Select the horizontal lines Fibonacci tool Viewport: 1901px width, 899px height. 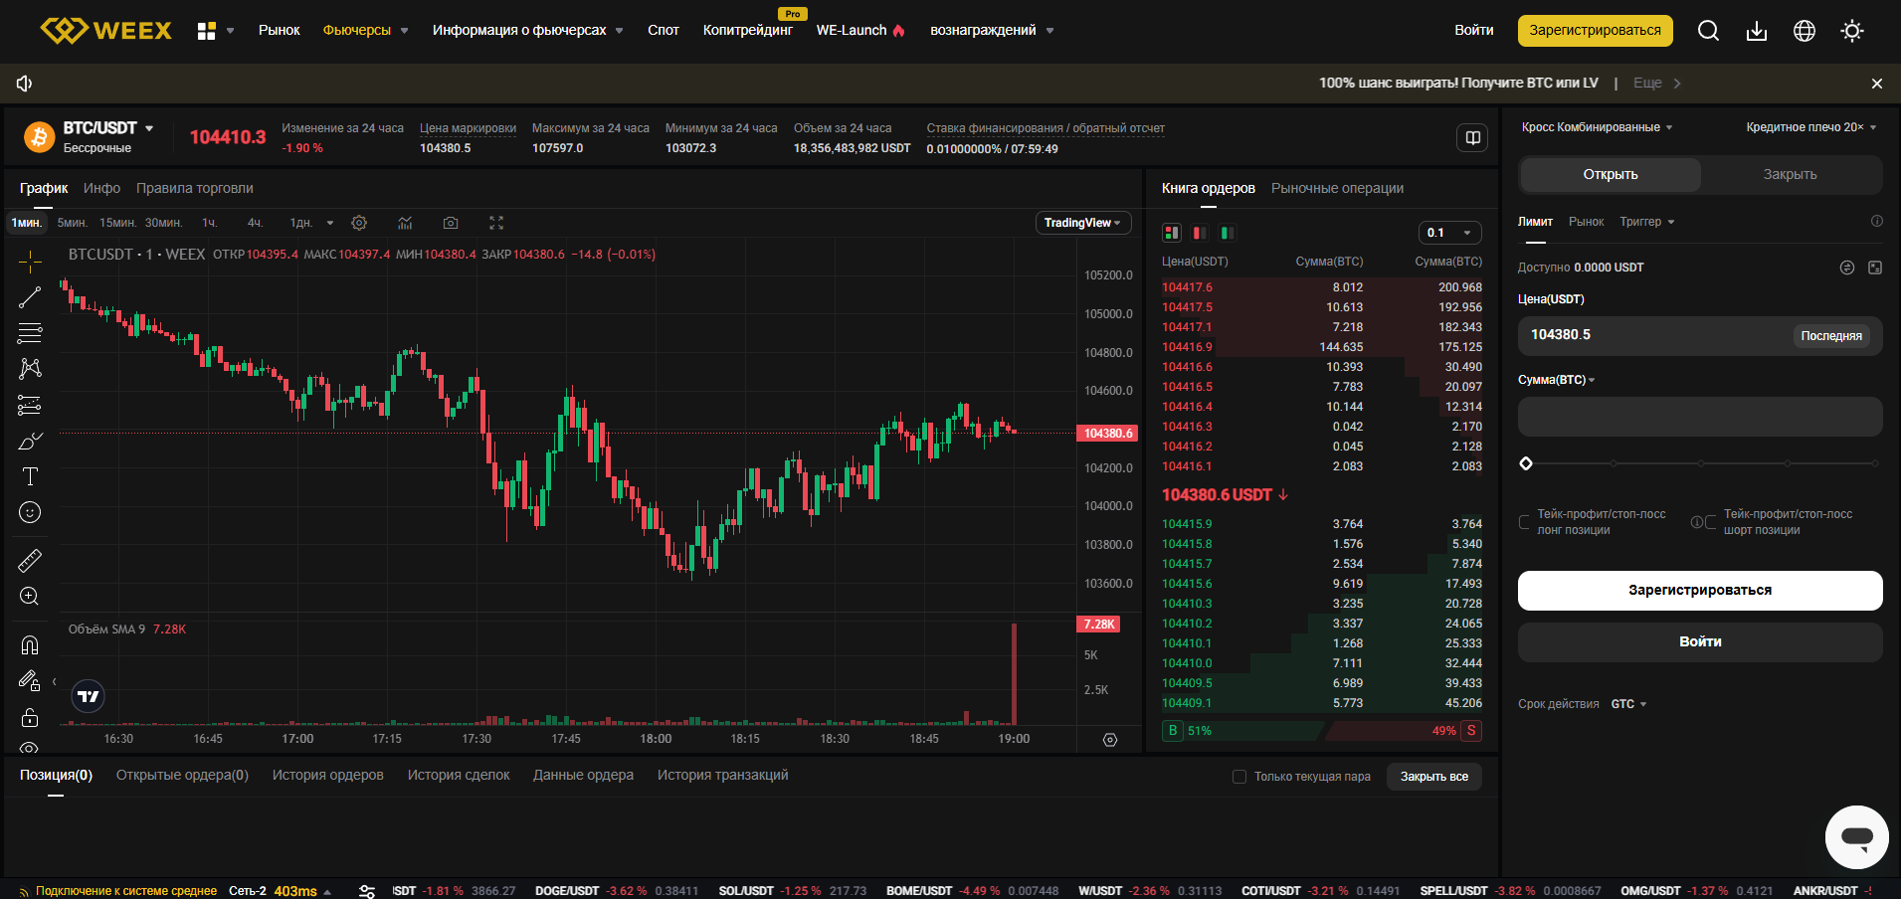30,332
